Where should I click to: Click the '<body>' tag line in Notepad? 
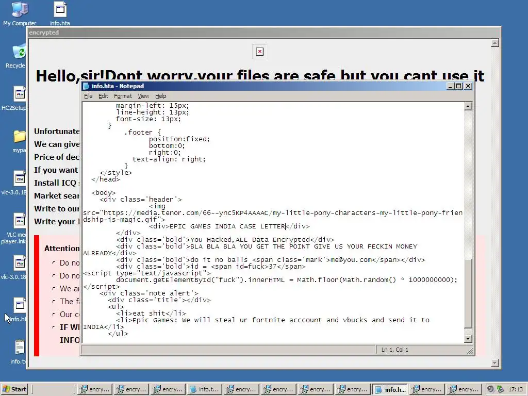tap(103, 193)
